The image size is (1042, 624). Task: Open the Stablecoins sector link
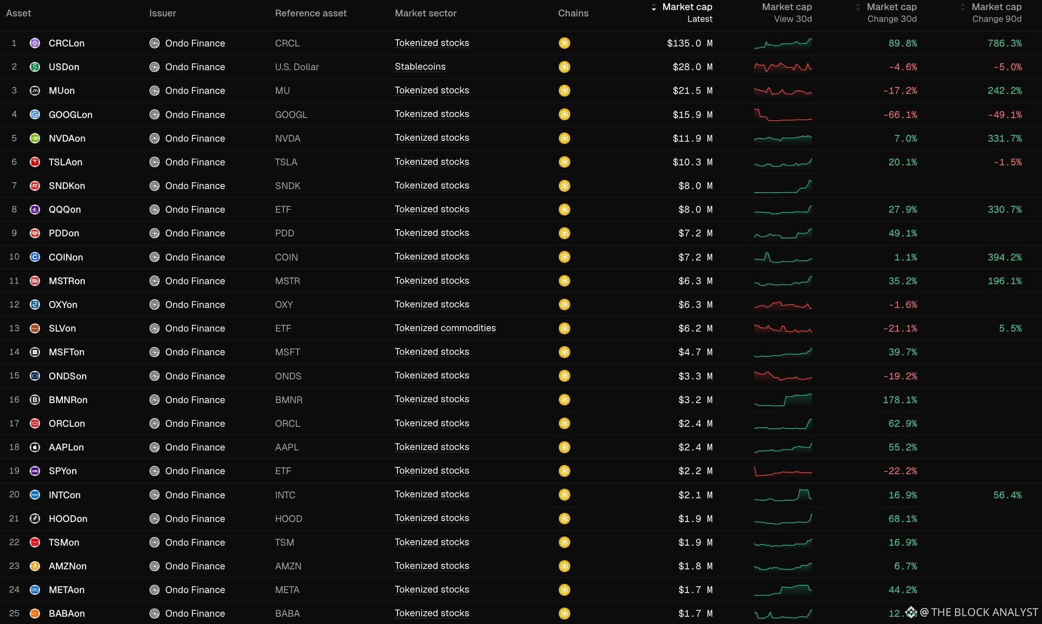pyautogui.click(x=420, y=66)
